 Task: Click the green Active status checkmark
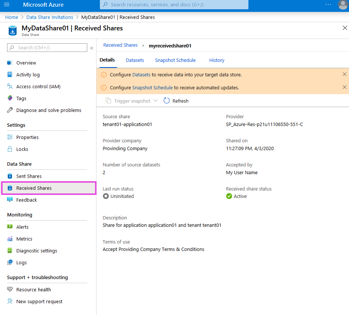click(229, 196)
